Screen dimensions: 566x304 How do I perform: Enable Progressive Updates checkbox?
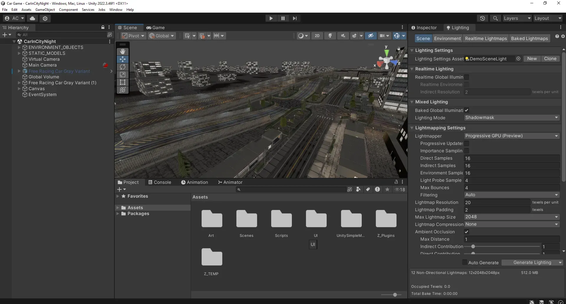click(467, 143)
